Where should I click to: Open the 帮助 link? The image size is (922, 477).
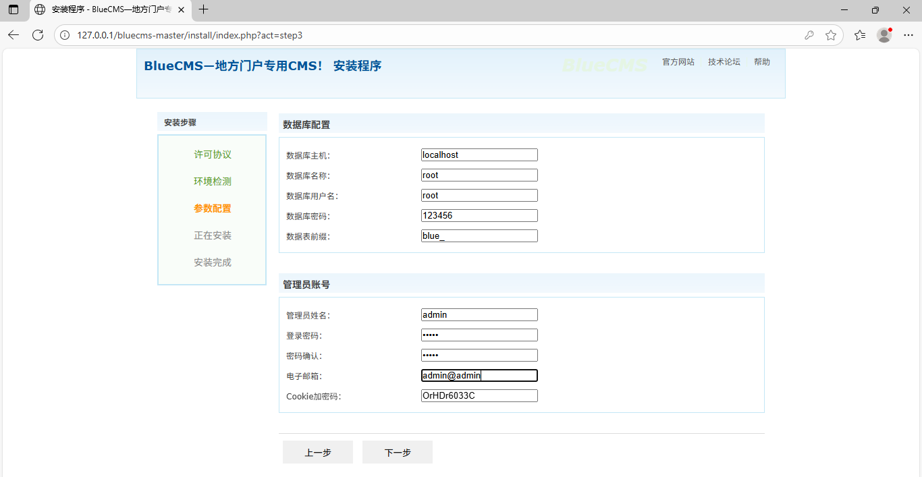(x=762, y=62)
